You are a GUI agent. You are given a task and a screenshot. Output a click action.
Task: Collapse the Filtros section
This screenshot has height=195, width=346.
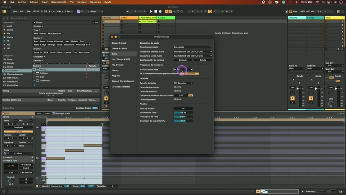coord(34,22)
